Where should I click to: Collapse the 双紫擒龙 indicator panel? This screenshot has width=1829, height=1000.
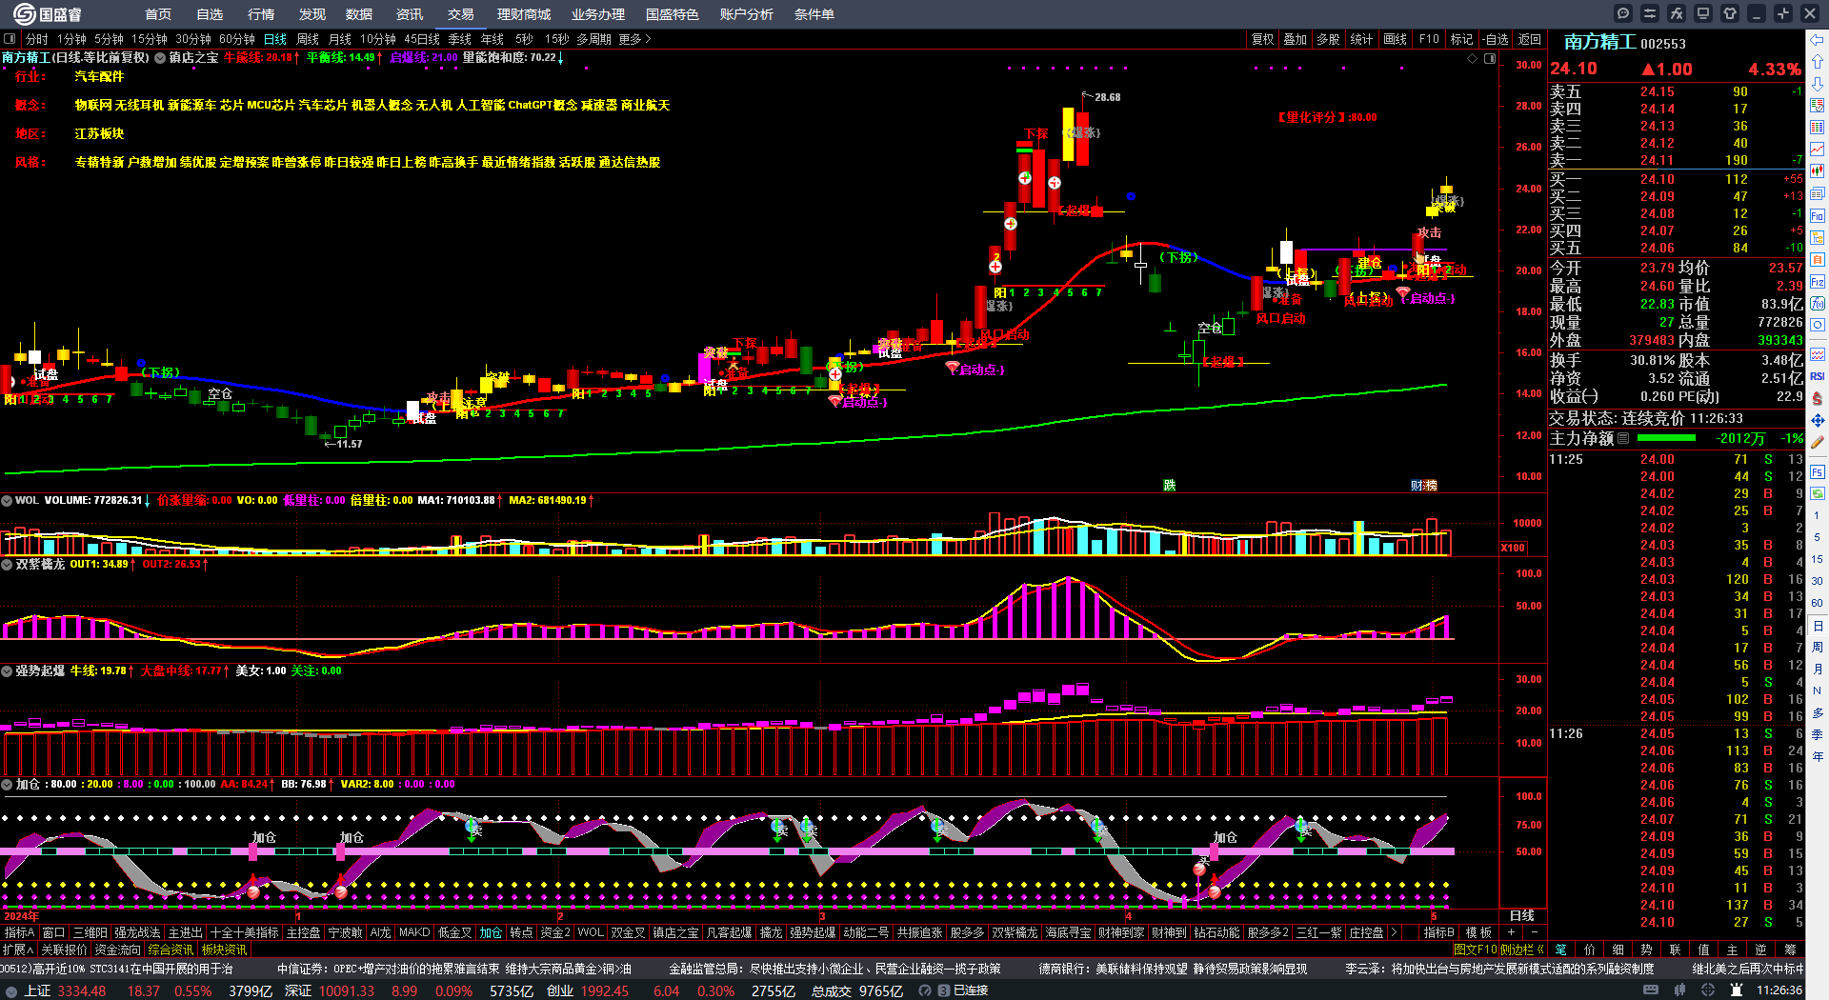(7, 564)
